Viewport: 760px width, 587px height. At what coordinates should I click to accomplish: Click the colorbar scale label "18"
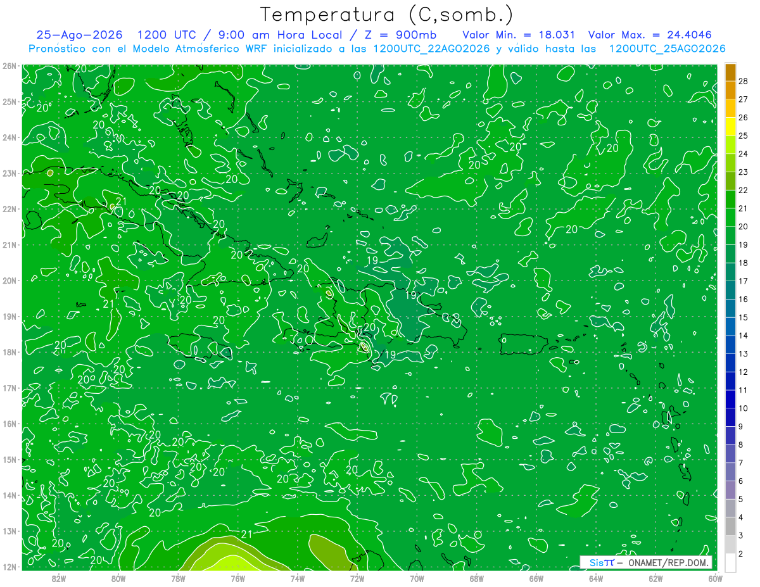(744, 262)
